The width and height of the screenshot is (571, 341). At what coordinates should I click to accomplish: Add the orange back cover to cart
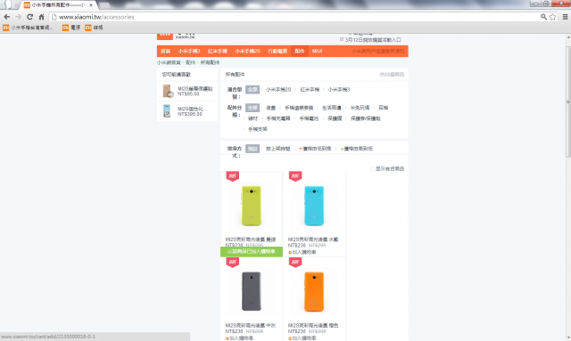pos(302,338)
